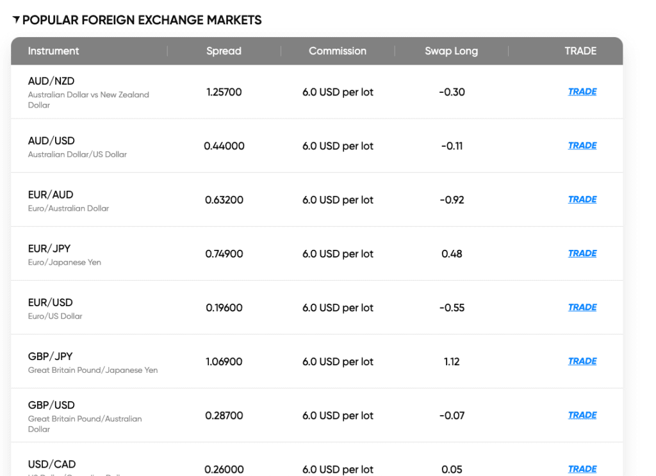Click the Spread column header
This screenshot has width=656, height=476.
click(224, 51)
